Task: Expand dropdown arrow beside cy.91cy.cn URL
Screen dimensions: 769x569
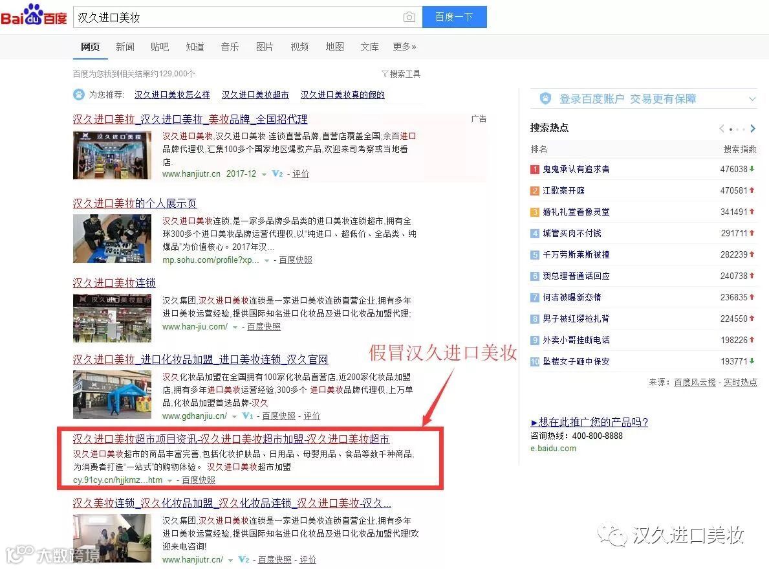Action: (169, 480)
